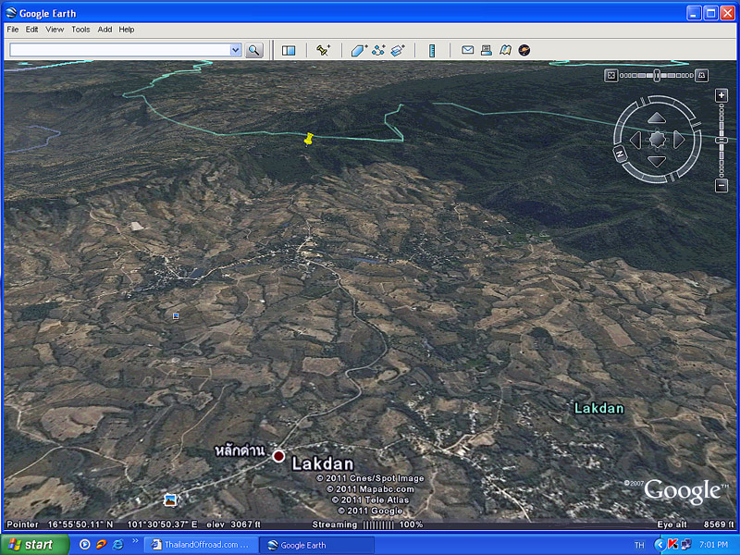The width and height of the screenshot is (740, 555).
Task: Click the Email envelope icon
Action: pos(468,50)
